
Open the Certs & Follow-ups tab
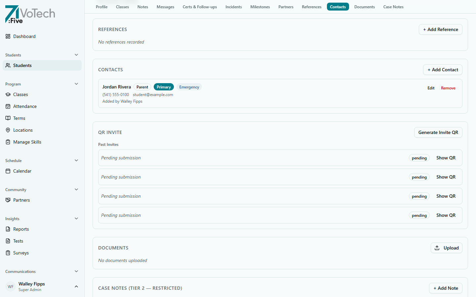(x=200, y=7)
